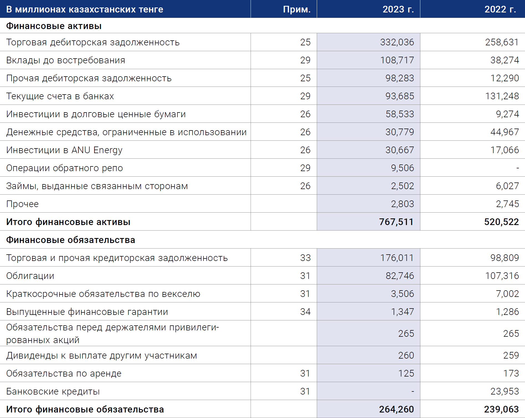The height and width of the screenshot is (418, 525).
Task: Select 'Дивиденды к выплате другим участникам' label
Action: [x=102, y=356]
